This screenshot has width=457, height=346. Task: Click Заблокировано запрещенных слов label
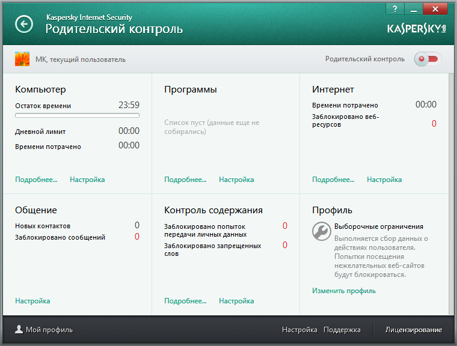(x=212, y=250)
